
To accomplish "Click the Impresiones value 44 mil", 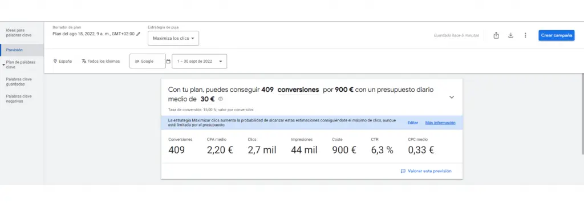I will [x=305, y=150].
